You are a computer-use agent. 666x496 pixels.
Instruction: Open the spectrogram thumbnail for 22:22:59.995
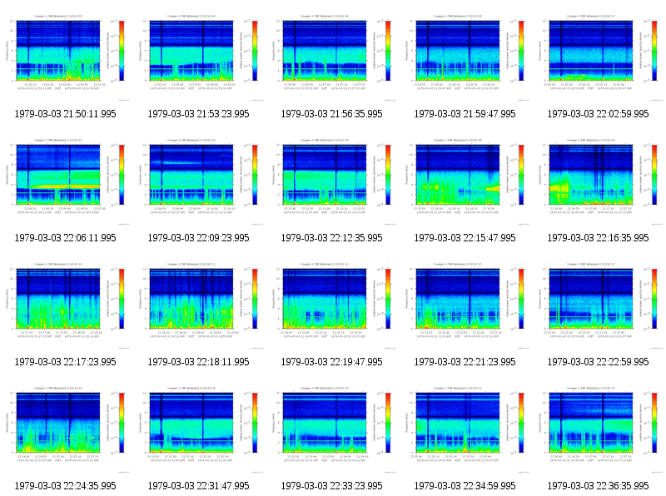[598, 305]
